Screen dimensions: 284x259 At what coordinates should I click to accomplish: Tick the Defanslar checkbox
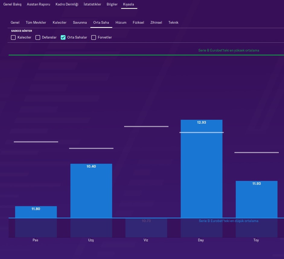(x=38, y=38)
